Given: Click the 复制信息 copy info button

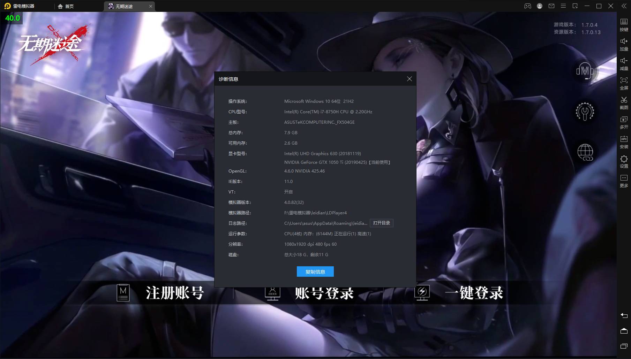Looking at the screenshot, I should (315, 272).
